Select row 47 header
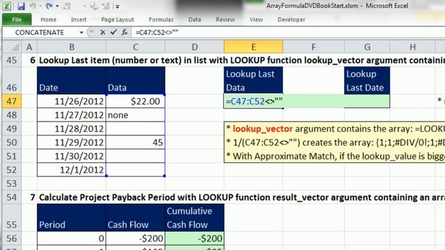This screenshot has height=250, width=445. 12,101
